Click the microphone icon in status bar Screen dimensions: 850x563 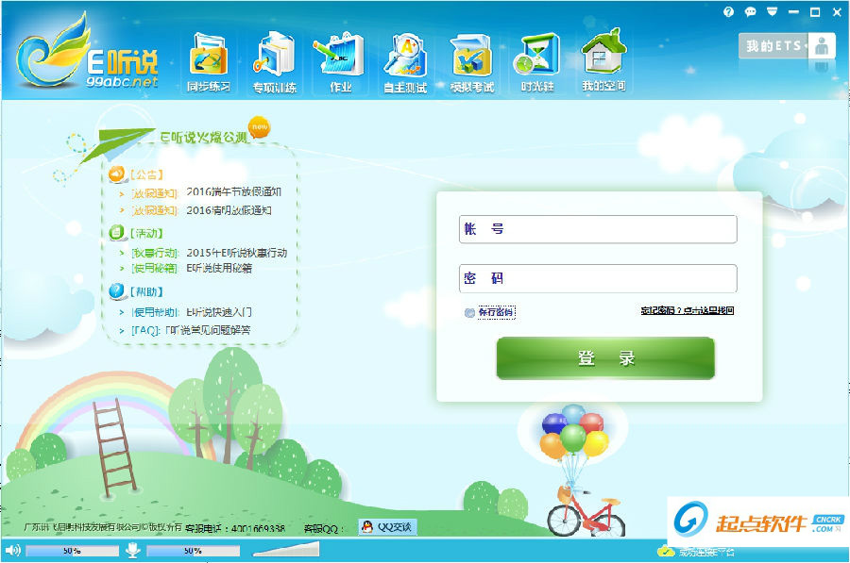coord(133,550)
